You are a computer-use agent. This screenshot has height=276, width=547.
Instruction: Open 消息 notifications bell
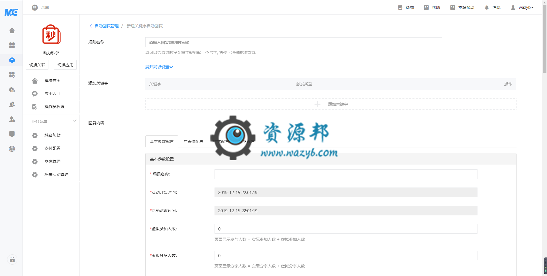pyautogui.click(x=487, y=8)
